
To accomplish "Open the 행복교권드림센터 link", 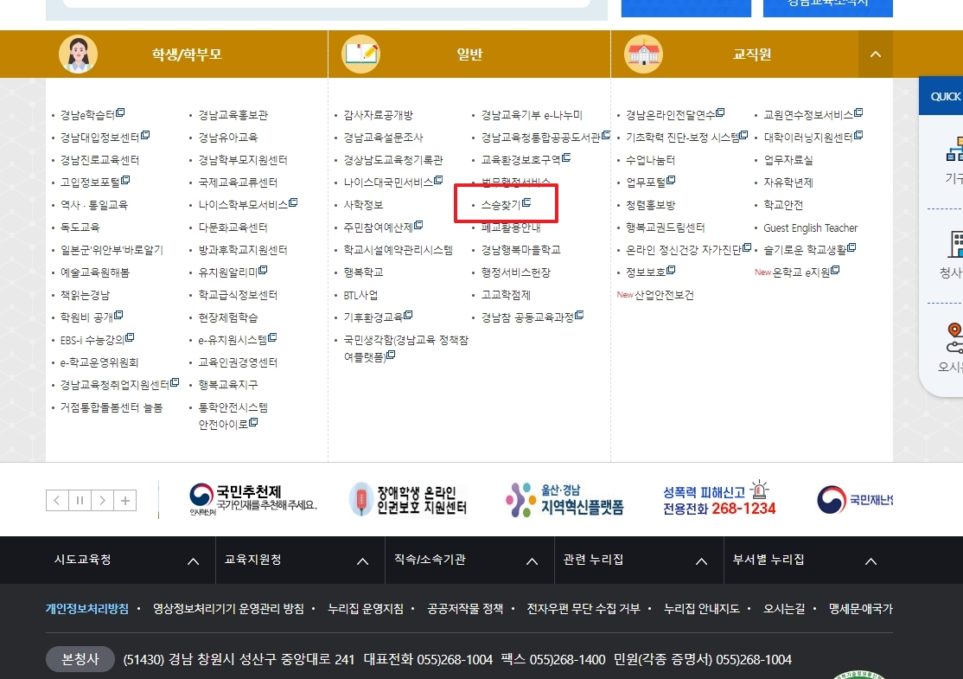I will tap(665, 227).
